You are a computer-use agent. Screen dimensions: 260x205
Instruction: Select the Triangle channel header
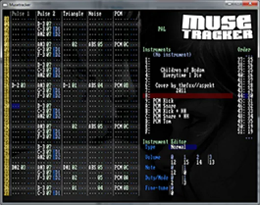(x=73, y=14)
